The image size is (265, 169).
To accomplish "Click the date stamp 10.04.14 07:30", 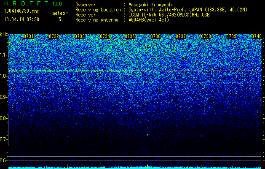I will coord(21,19).
